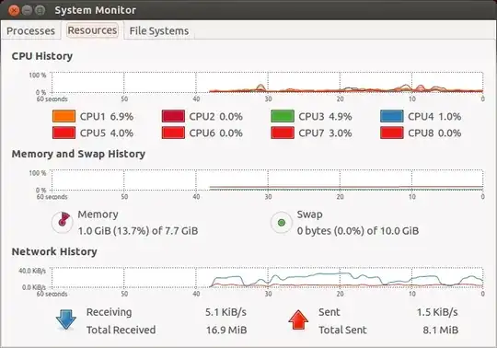Viewport: 497px width, 348px height.
Task: Click inside the CPU History graph
Action: pyautogui.click(x=268, y=83)
